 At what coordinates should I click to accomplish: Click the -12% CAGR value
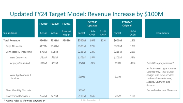(92, 63)
